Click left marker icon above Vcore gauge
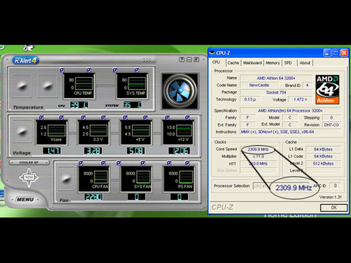Image resolution: width=351 pixels, height=263 pixels. [41, 117]
